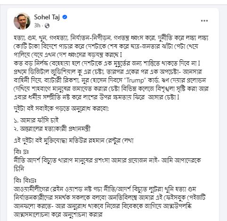Click the বিঃ দ্রঃ note label
The width and height of the screenshot is (227, 221).
tap(21, 152)
